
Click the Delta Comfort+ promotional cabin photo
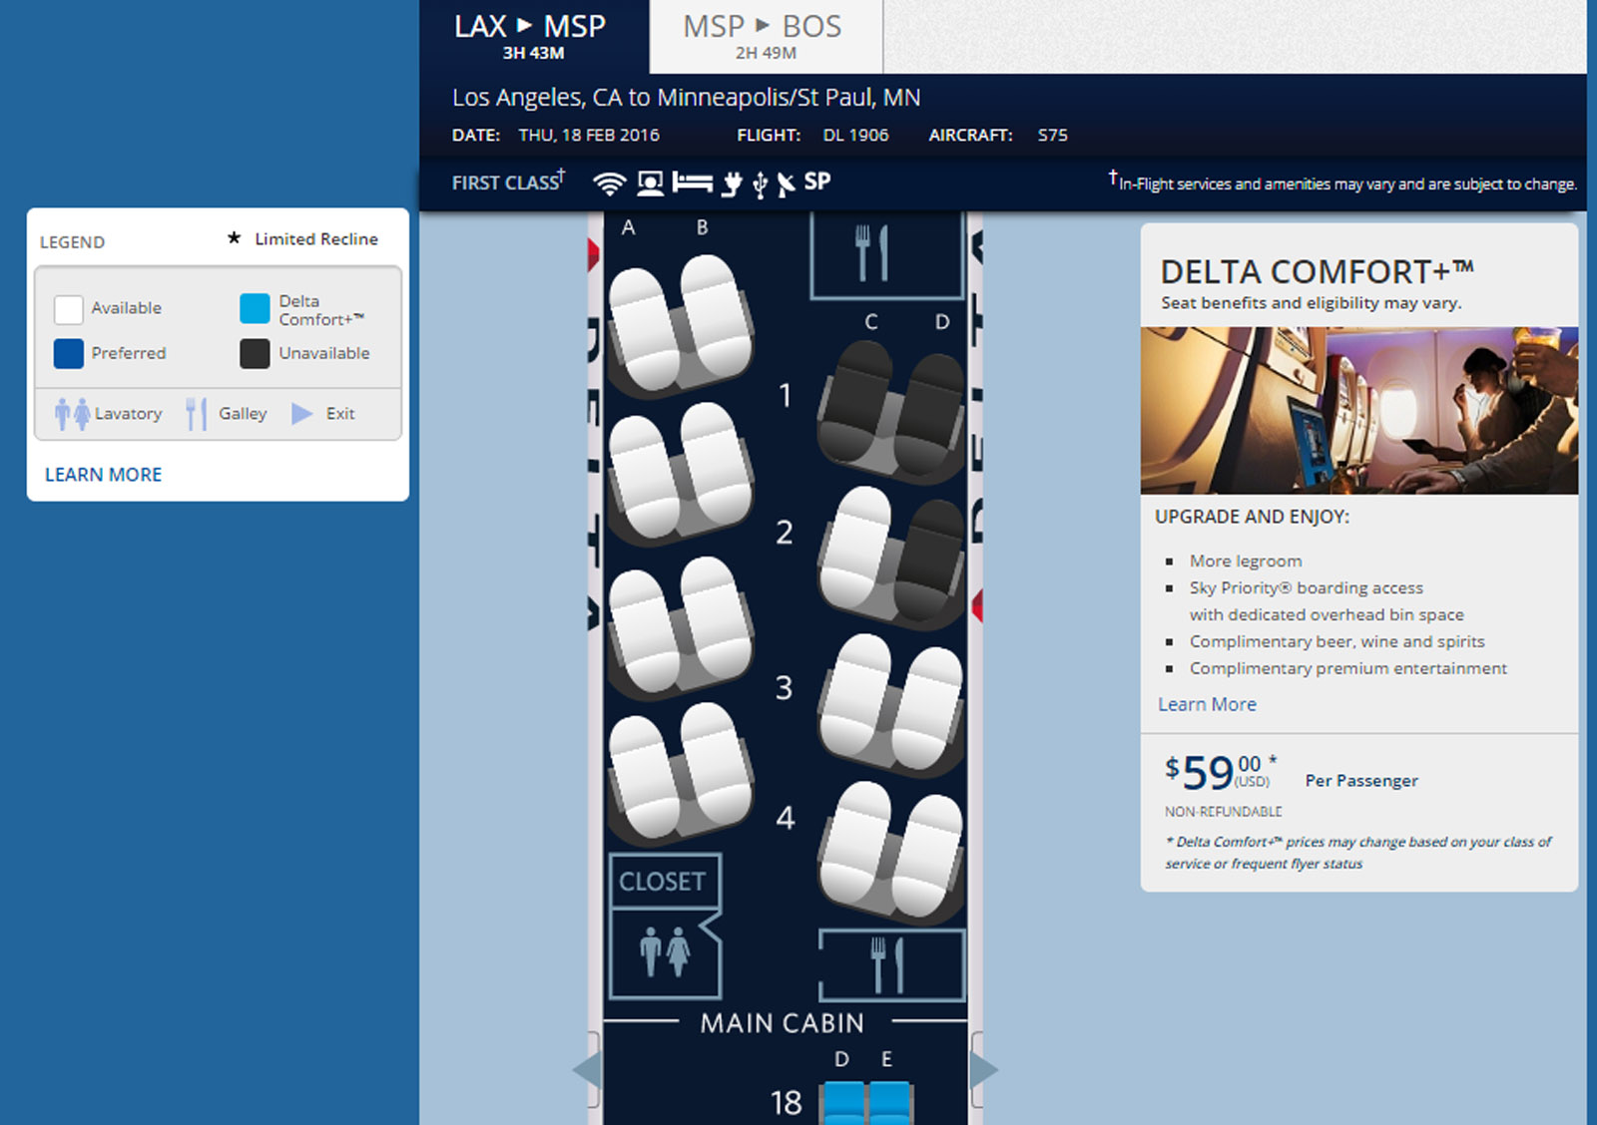coord(1358,410)
